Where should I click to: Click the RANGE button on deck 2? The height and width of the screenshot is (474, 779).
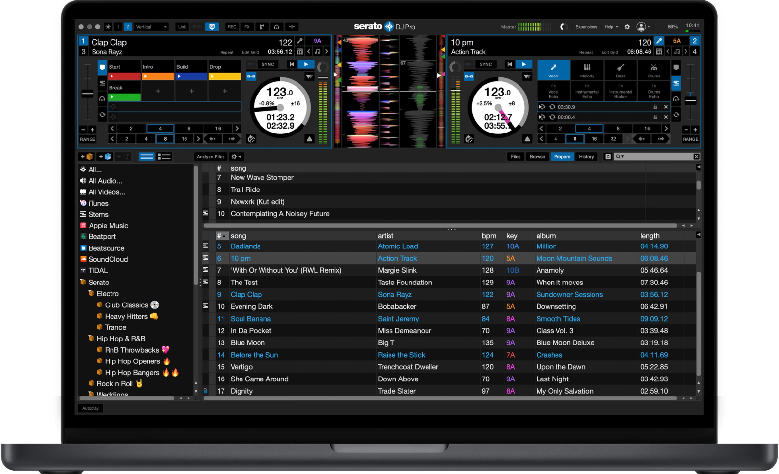pyautogui.click(x=690, y=139)
